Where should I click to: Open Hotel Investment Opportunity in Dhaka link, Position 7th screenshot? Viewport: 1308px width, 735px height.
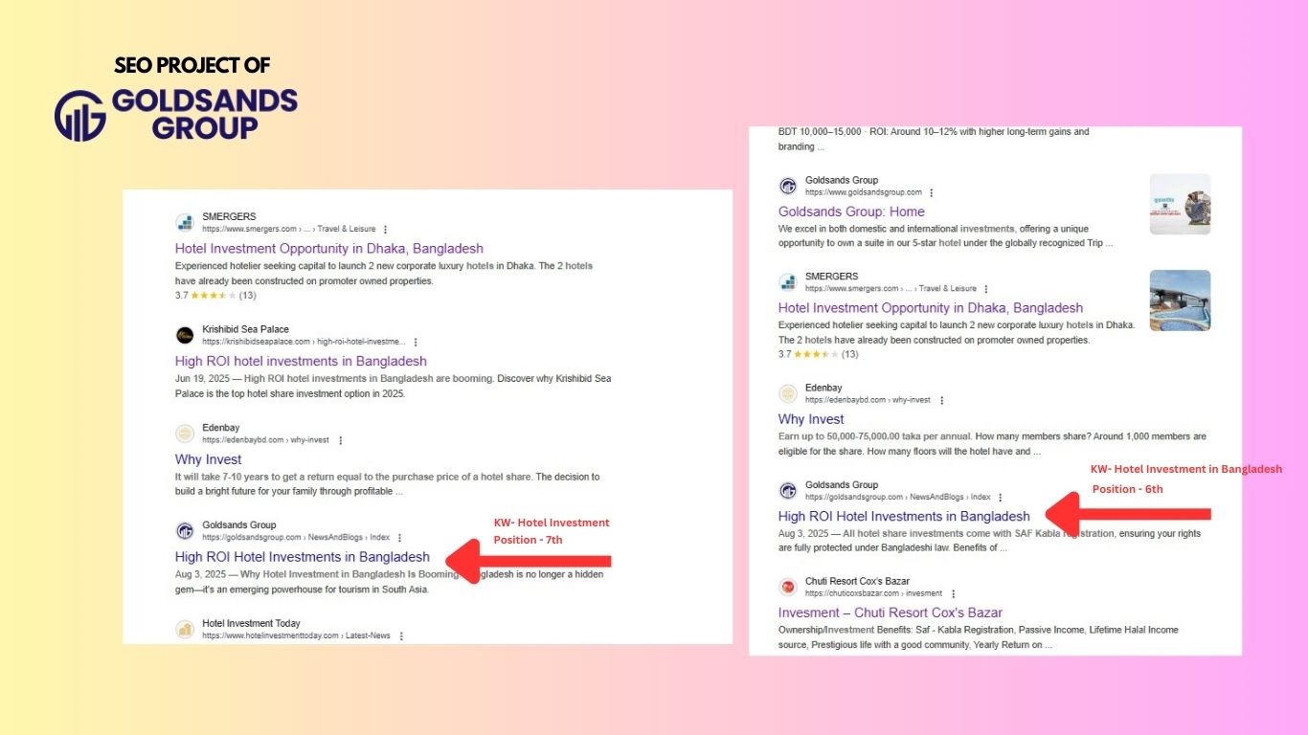click(x=329, y=249)
